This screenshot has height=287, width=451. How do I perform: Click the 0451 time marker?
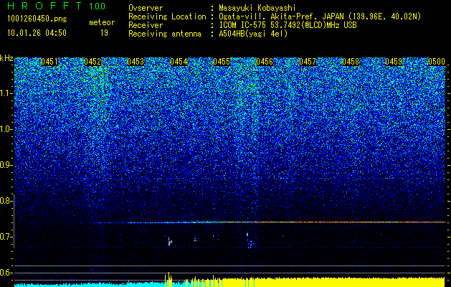click(x=49, y=62)
